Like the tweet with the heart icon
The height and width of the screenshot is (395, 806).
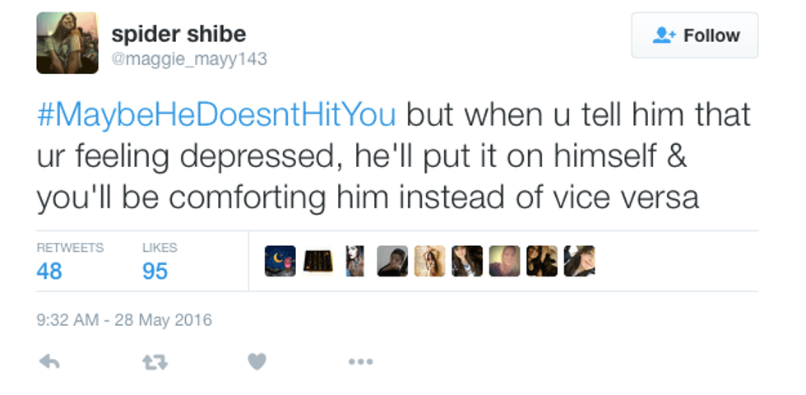pos(257,361)
